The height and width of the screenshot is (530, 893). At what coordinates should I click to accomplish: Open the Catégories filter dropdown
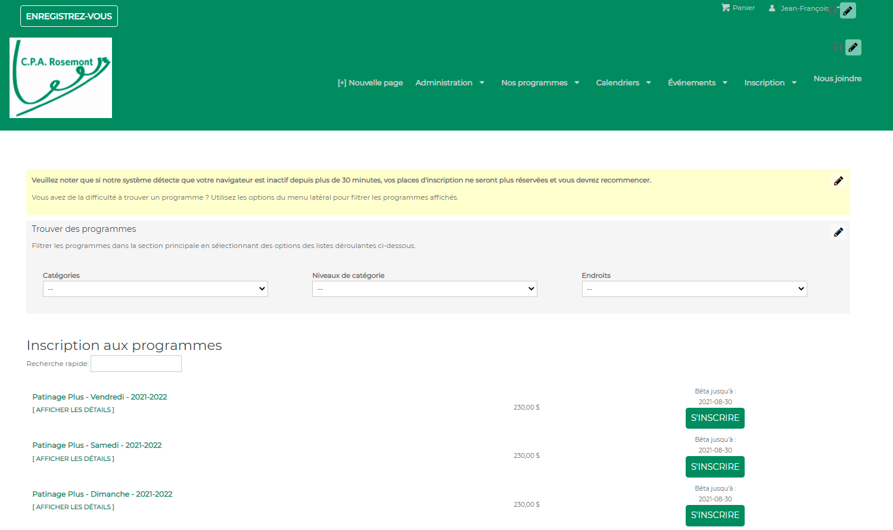pos(155,289)
